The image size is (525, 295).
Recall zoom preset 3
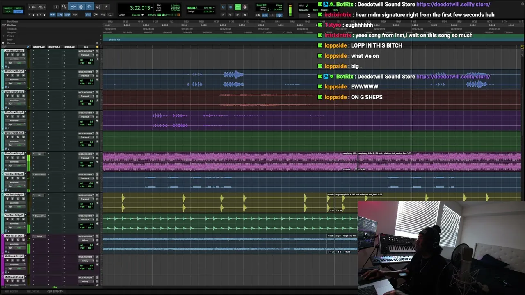37,15
